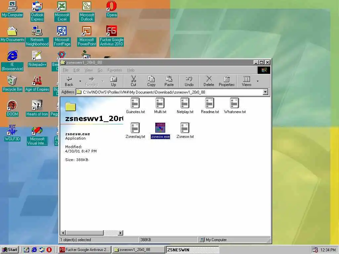Select the Zsnesw.txt file

[x=185, y=130]
